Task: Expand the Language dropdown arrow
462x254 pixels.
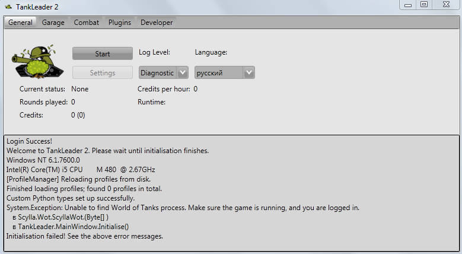Action: [x=249, y=72]
